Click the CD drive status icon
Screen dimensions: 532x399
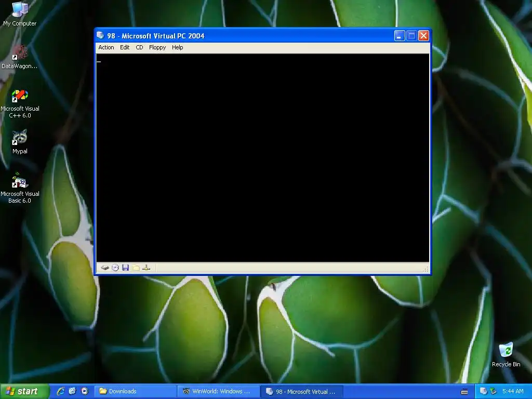point(115,268)
